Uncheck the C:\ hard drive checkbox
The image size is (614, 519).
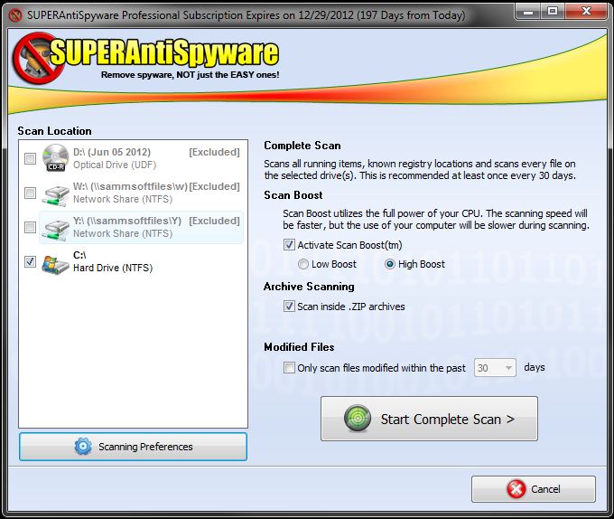(x=30, y=261)
